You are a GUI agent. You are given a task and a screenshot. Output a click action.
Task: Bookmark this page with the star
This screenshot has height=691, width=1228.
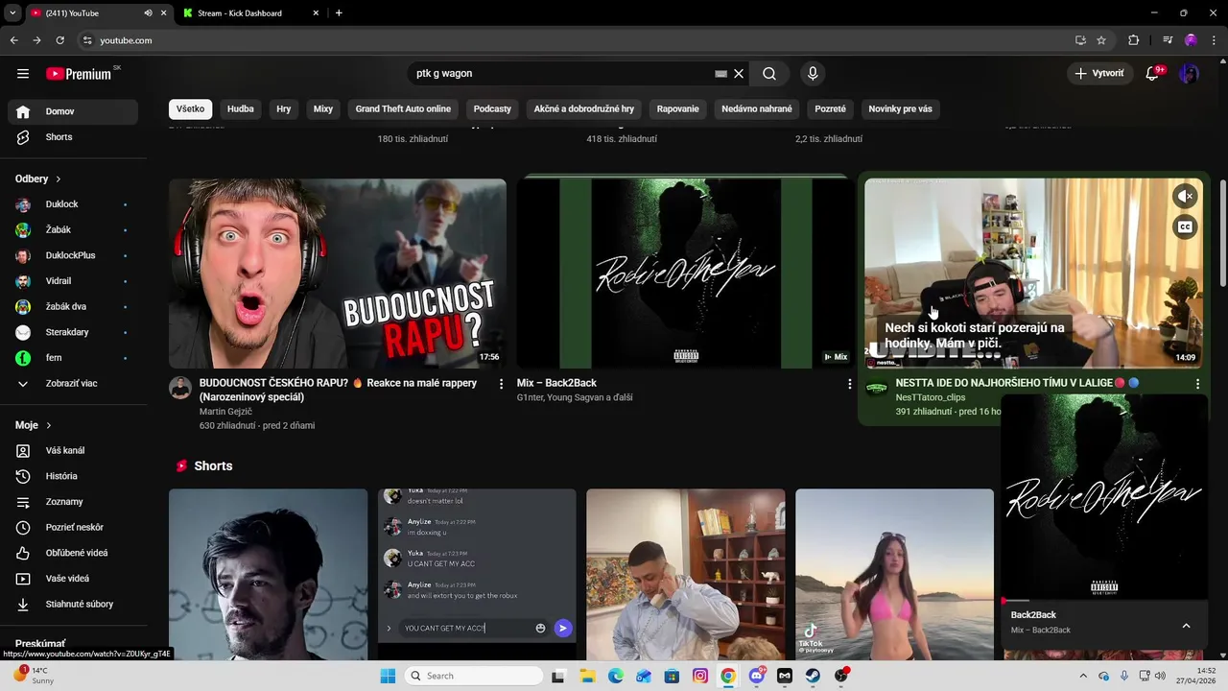coord(1101,40)
